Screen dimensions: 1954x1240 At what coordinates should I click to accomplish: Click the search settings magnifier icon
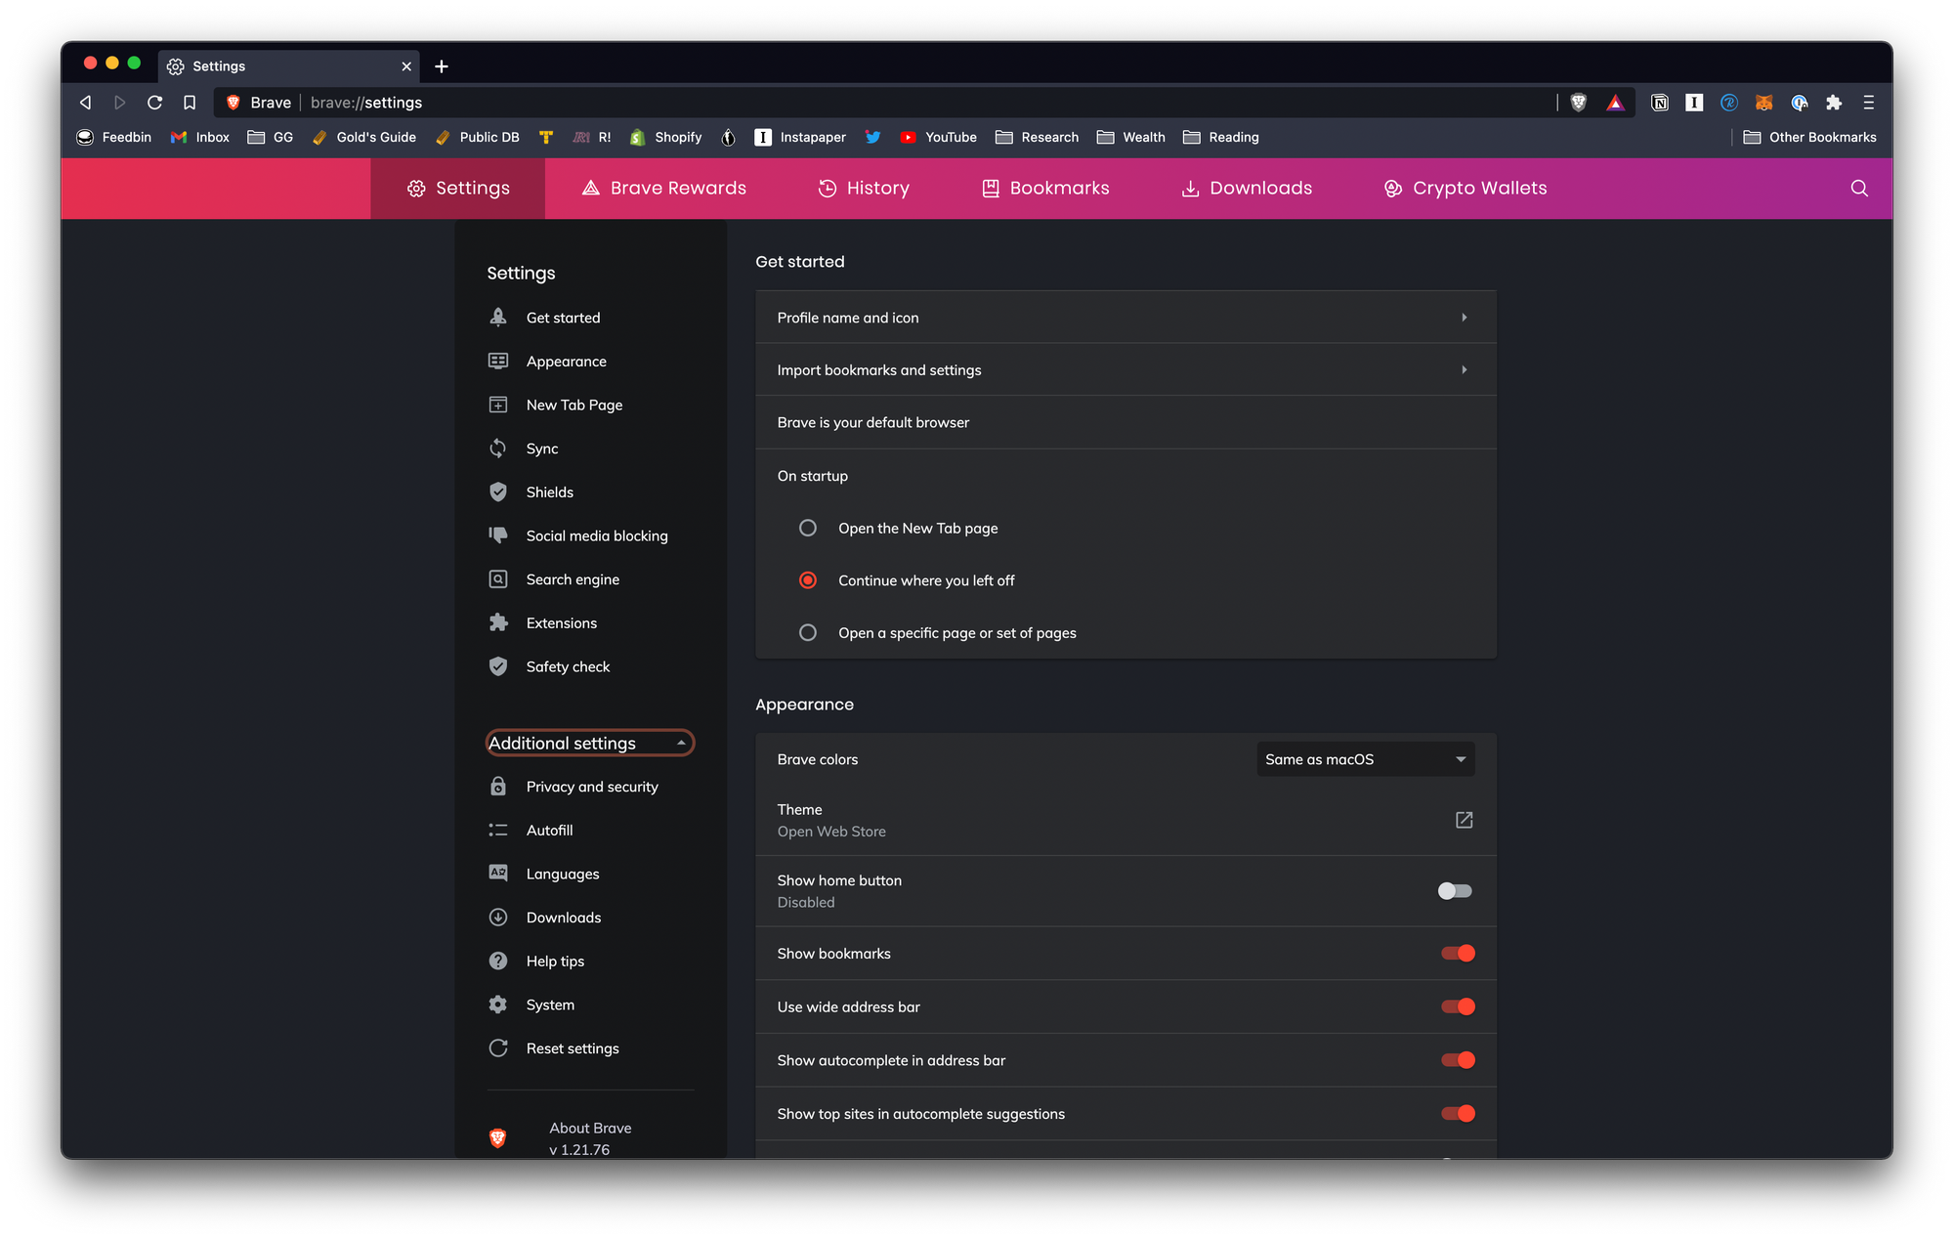click(1858, 189)
